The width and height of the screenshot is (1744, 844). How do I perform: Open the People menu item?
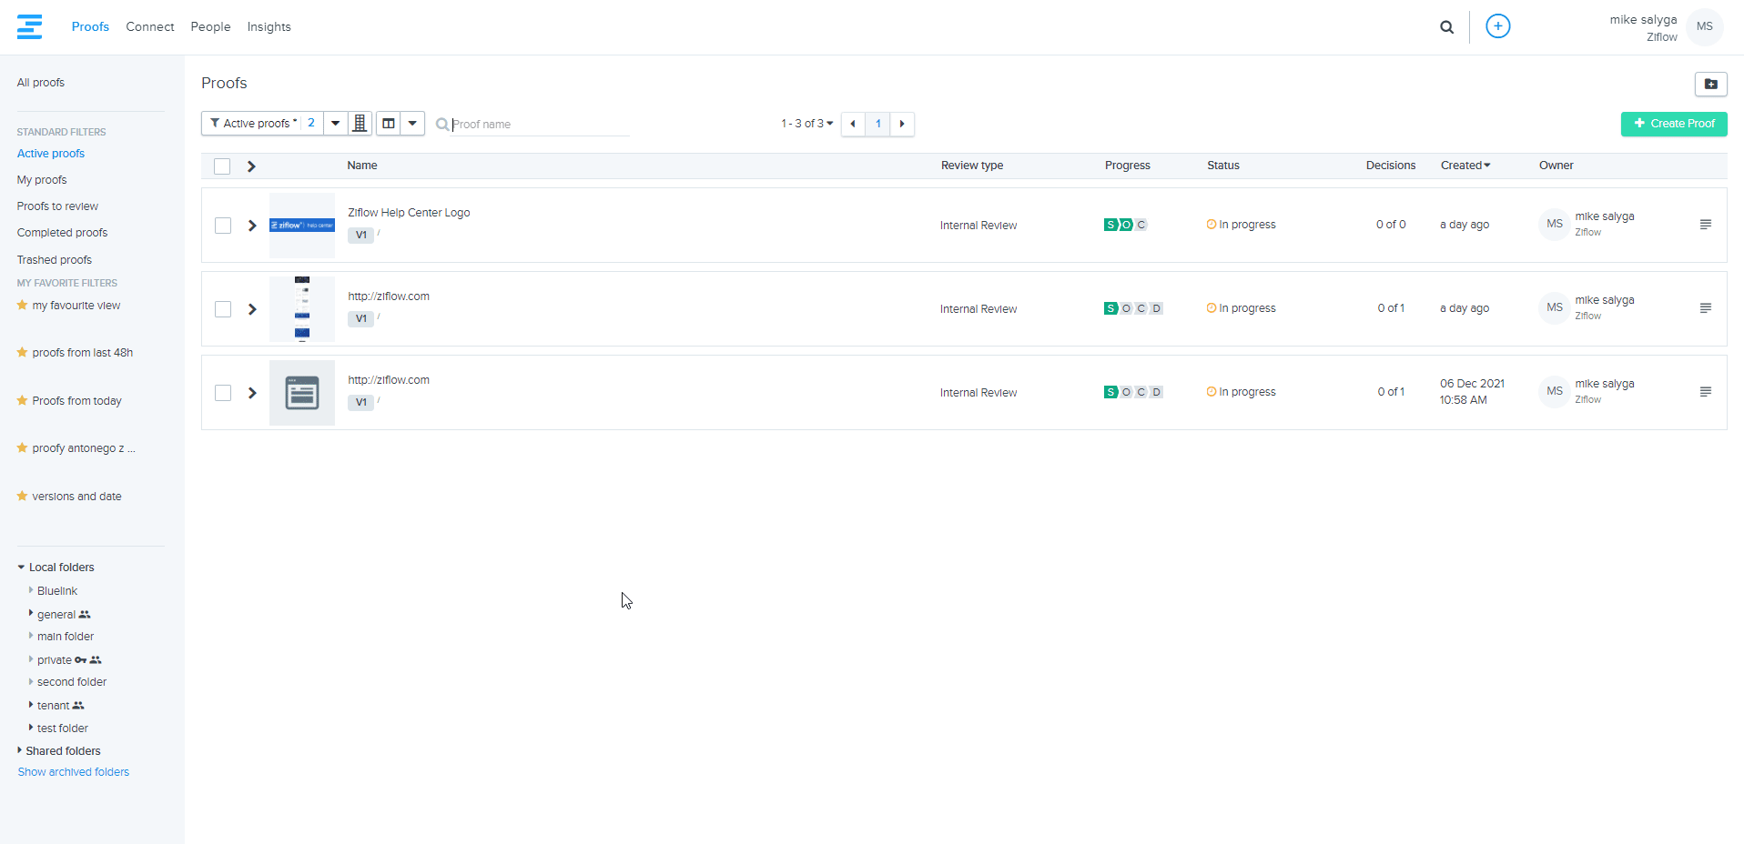click(210, 27)
